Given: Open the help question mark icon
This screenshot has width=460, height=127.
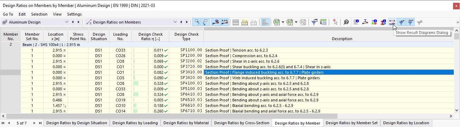Looking at the screenshot, I should 346,22.
